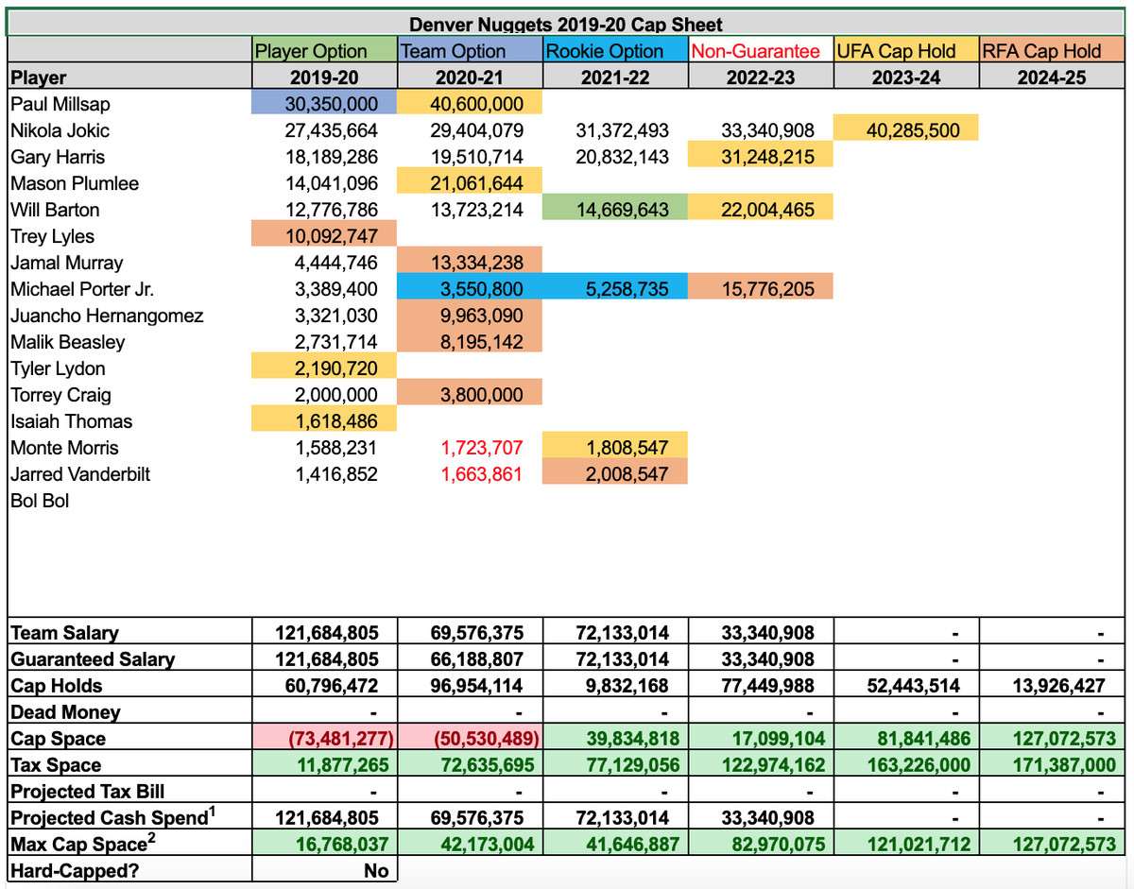1134x889 pixels.
Task: Click the Non-Guarantee legend cell
Action: pos(761,50)
